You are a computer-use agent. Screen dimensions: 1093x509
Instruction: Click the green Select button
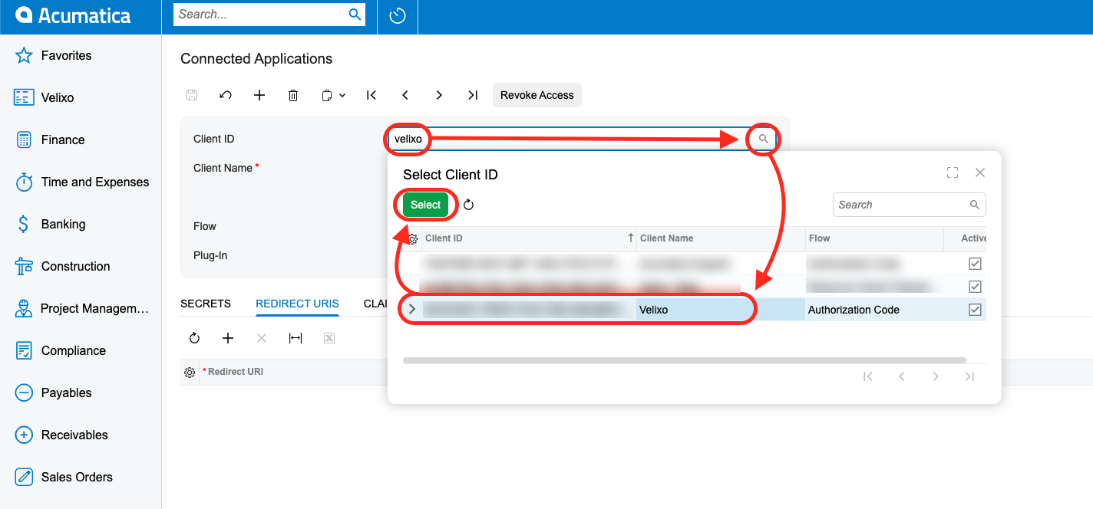point(426,205)
